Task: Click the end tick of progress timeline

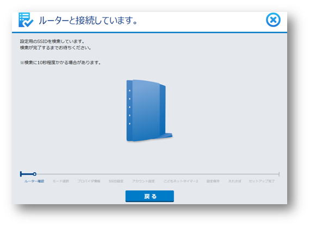Action: [x=279, y=174]
